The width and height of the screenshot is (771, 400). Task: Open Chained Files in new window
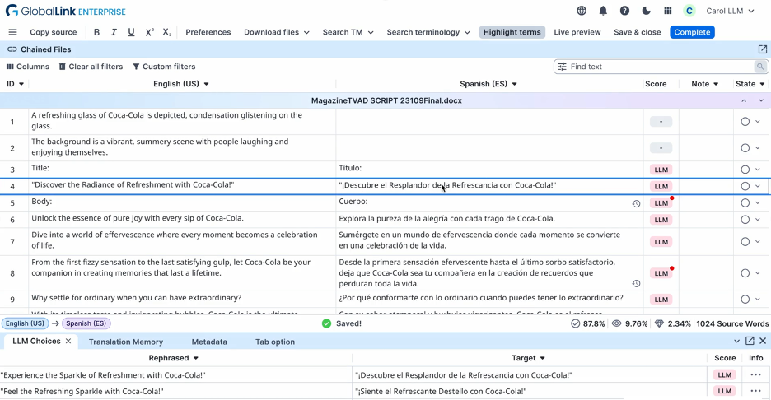762,49
